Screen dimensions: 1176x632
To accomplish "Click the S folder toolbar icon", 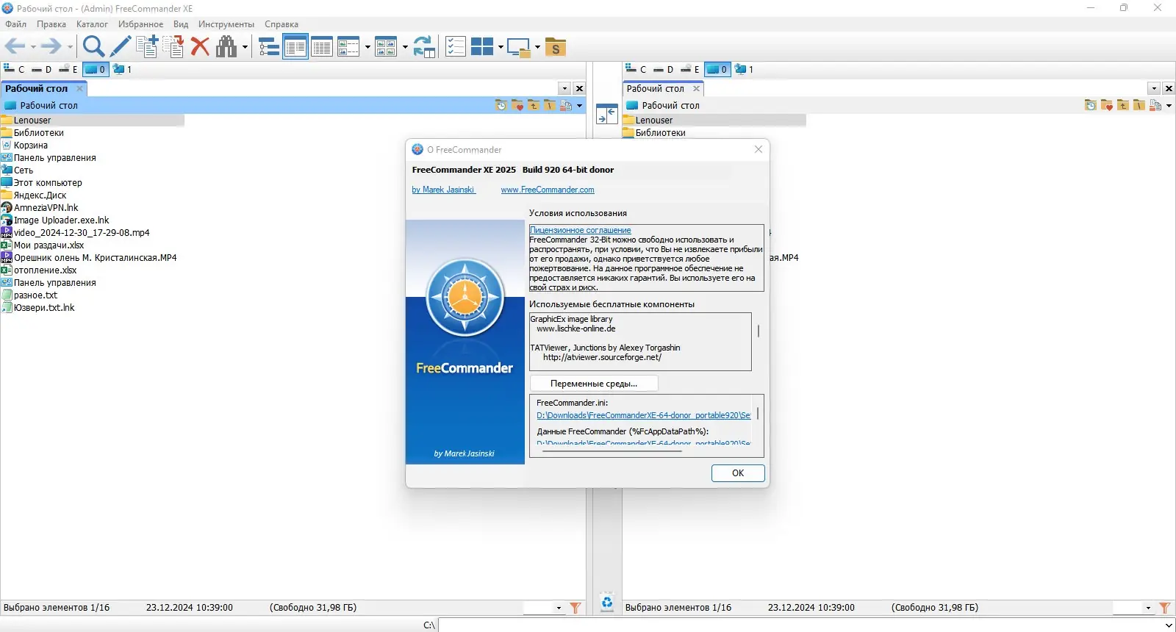I will click(556, 47).
